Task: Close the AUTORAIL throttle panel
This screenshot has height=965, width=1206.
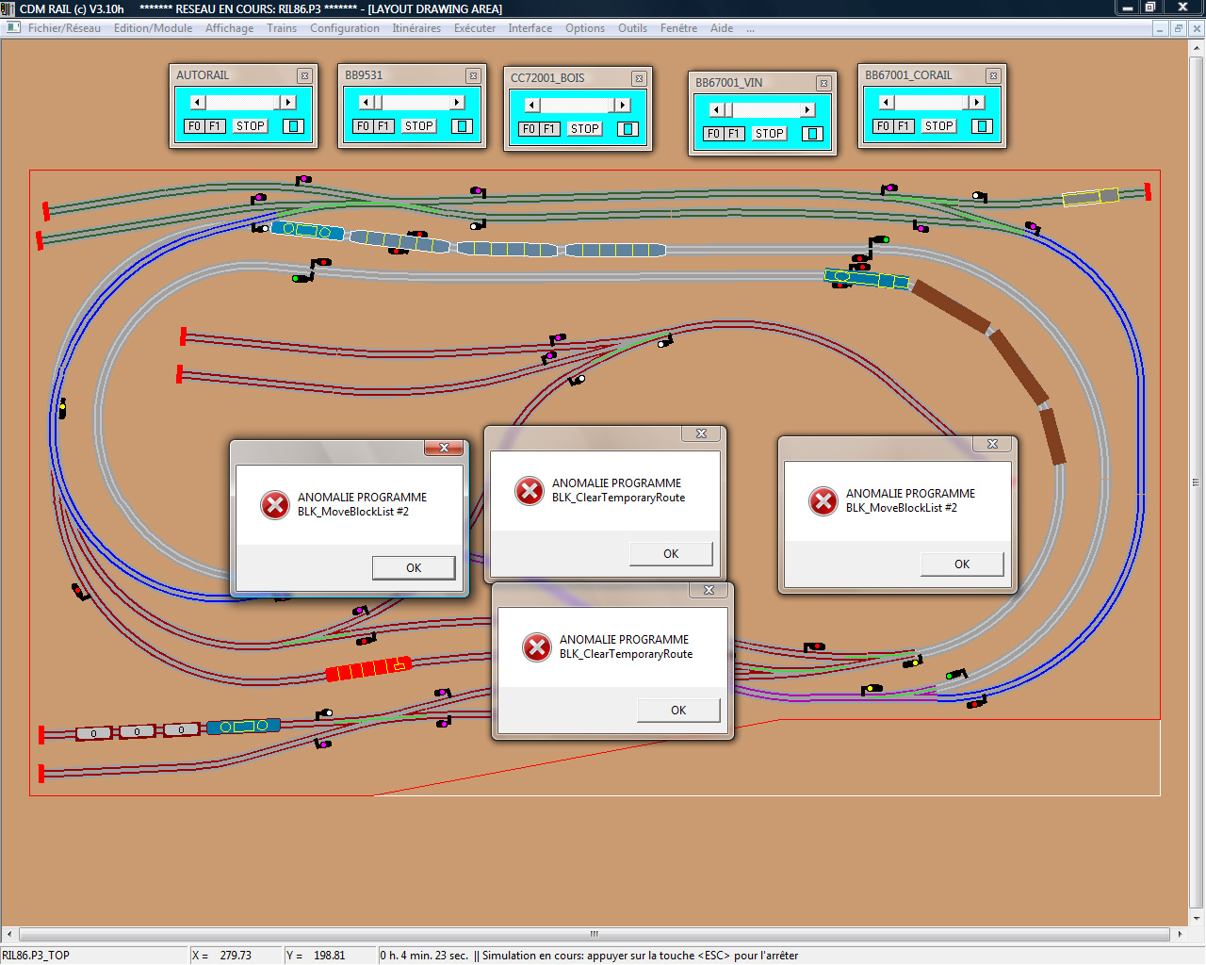Action: (304, 75)
